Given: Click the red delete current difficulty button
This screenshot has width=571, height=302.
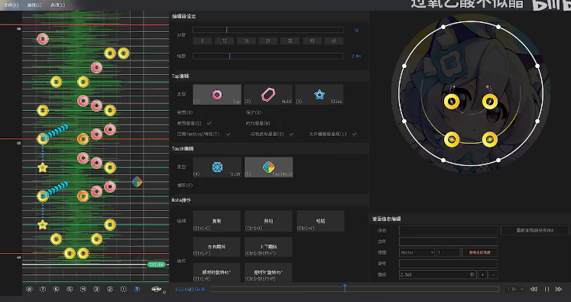Looking at the screenshot, I should (479, 252).
